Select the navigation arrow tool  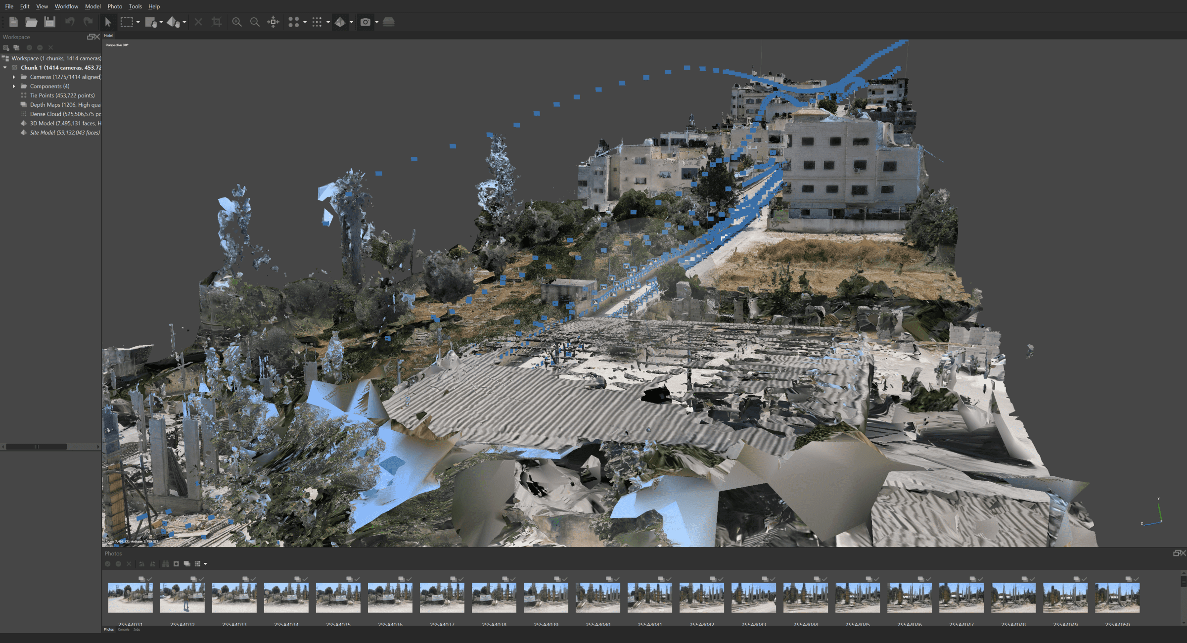click(x=108, y=22)
